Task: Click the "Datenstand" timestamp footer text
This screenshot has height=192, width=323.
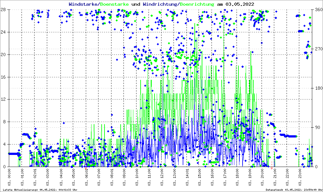Action: click(x=293, y=190)
